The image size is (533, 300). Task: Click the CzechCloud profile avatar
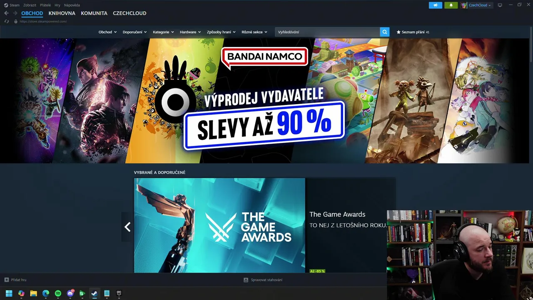tap(464, 5)
